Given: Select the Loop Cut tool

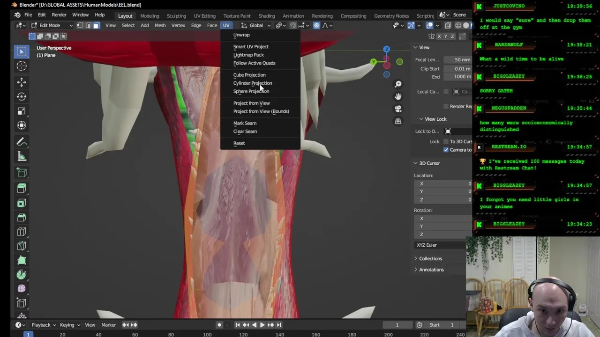Looking at the screenshot, I should (x=22, y=232).
